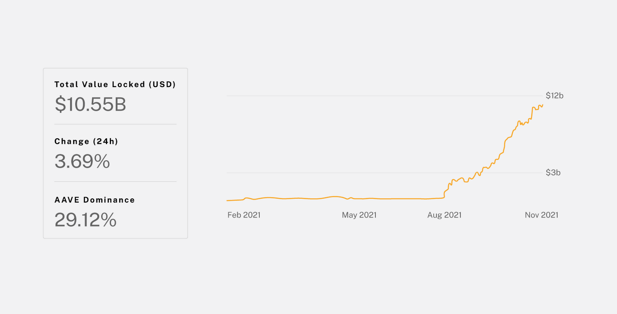Click the "Change (24h)" label
617x314 pixels.
tap(86, 142)
